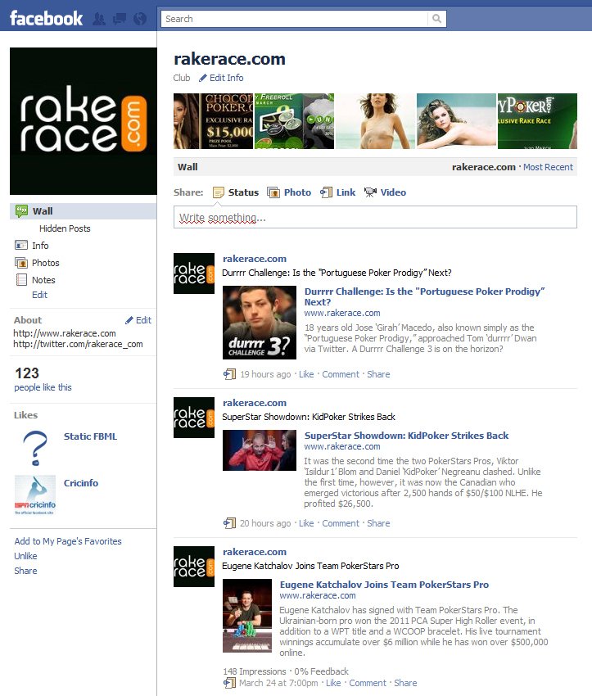
Task: Click the Eugene Katchalov article image
Action: [x=247, y=616]
